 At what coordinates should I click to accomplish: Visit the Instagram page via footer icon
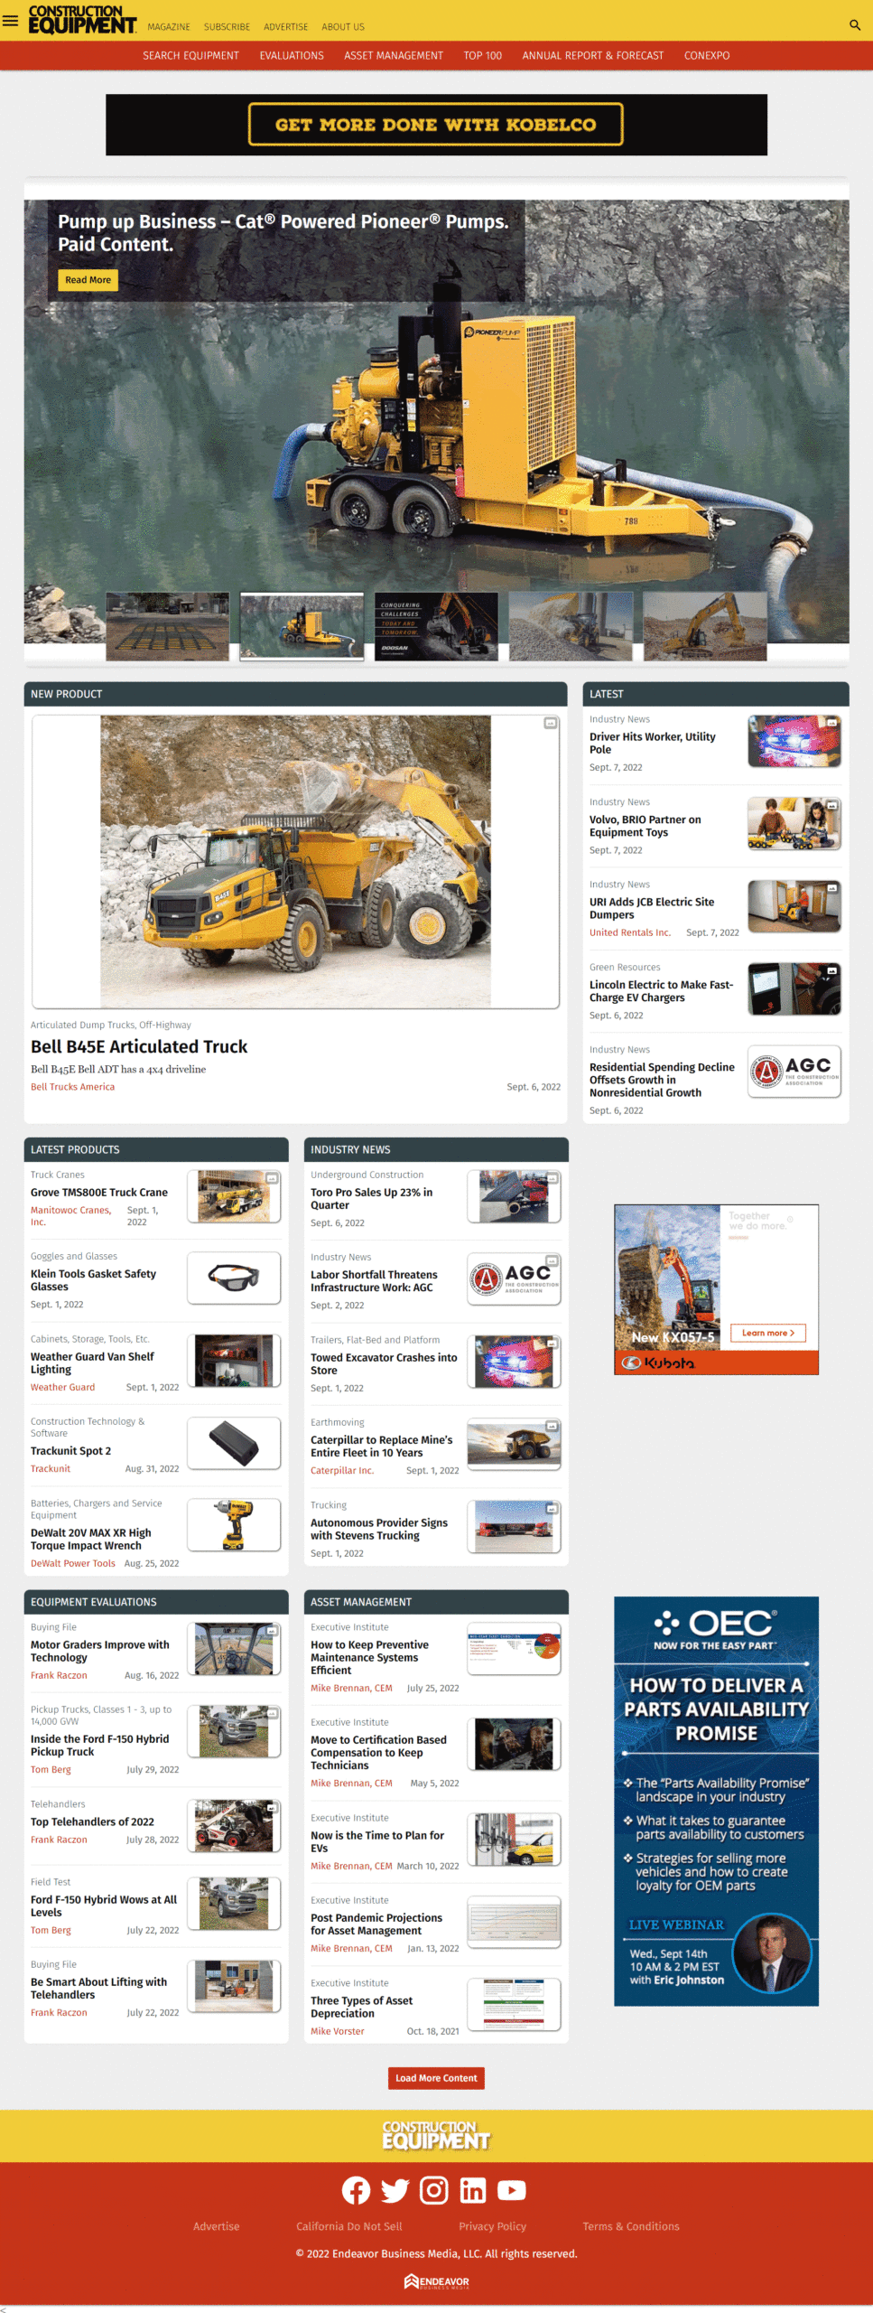coord(434,2189)
